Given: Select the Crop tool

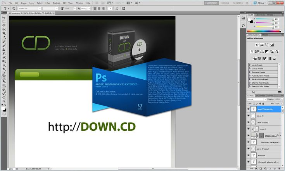Looking at the screenshot, I should (x=4, y=33).
